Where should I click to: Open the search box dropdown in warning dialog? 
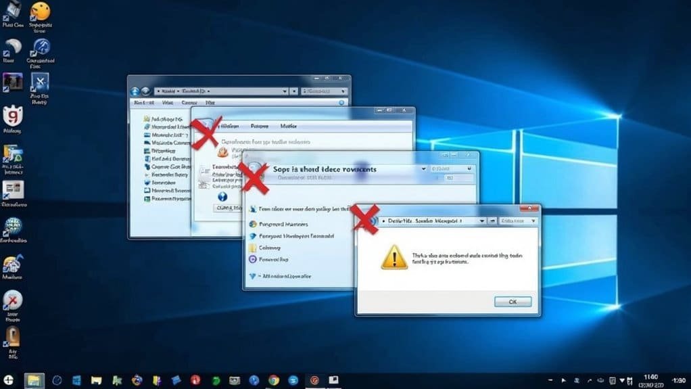click(x=533, y=221)
